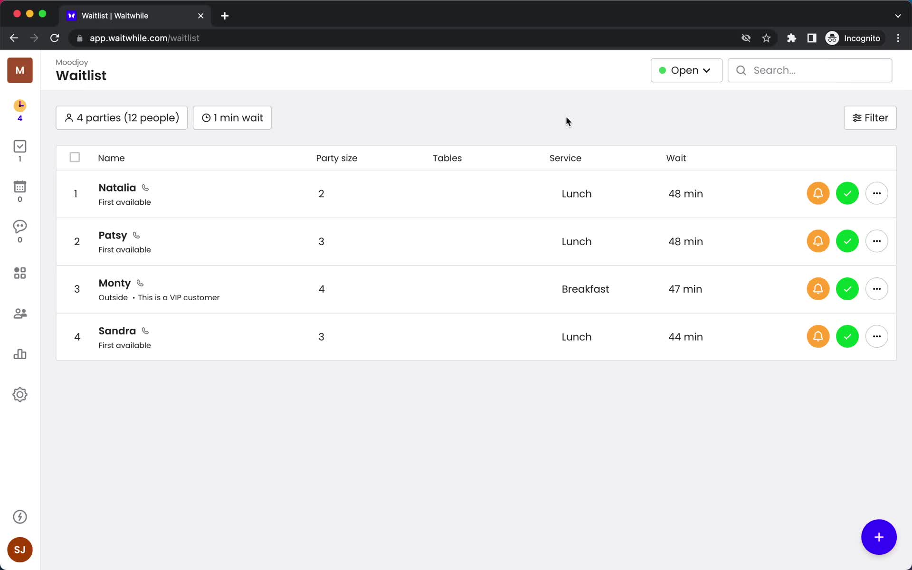Select the help/info icon at bottom left
Screen dimensions: 912x570
(19, 517)
